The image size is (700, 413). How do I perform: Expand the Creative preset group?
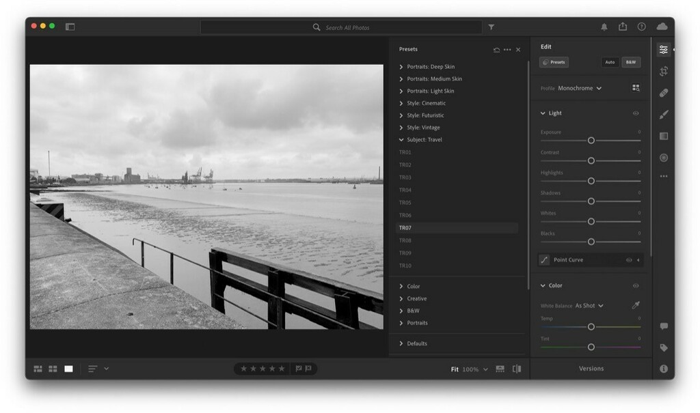tap(401, 299)
